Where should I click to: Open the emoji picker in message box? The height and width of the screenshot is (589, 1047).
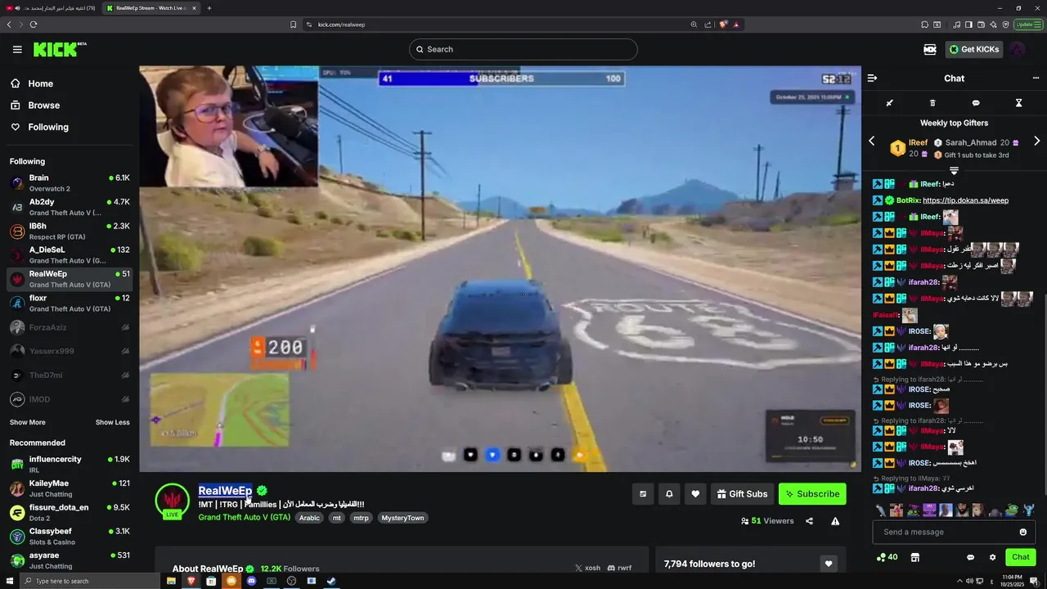(1022, 532)
